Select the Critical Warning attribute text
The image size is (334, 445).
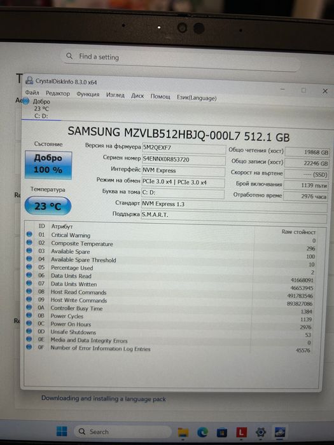[x=71, y=235]
